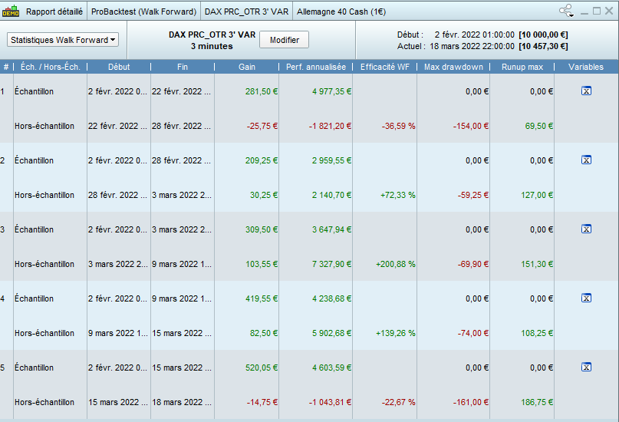
Task: Sort by Efficacité WF column header
Action: (x=385, y=67)
